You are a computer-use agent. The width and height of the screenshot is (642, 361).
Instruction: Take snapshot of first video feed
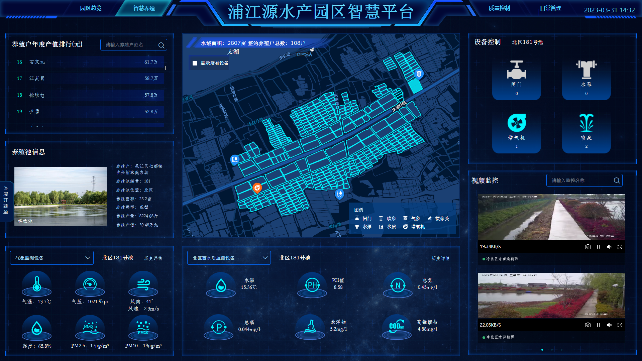tap(587, 247)
